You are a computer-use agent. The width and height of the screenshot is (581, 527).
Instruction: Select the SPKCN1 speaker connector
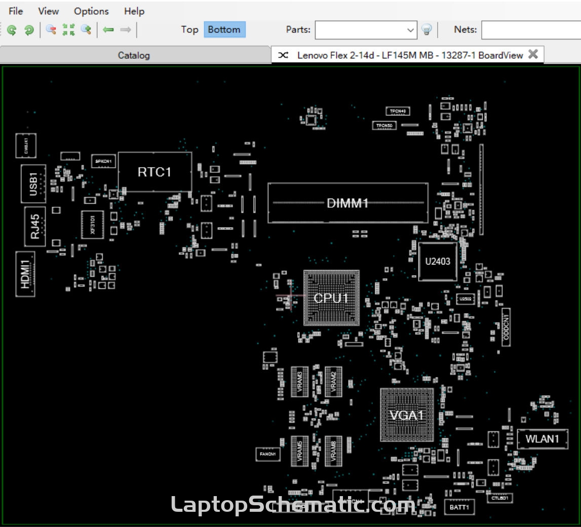[103, 161]
